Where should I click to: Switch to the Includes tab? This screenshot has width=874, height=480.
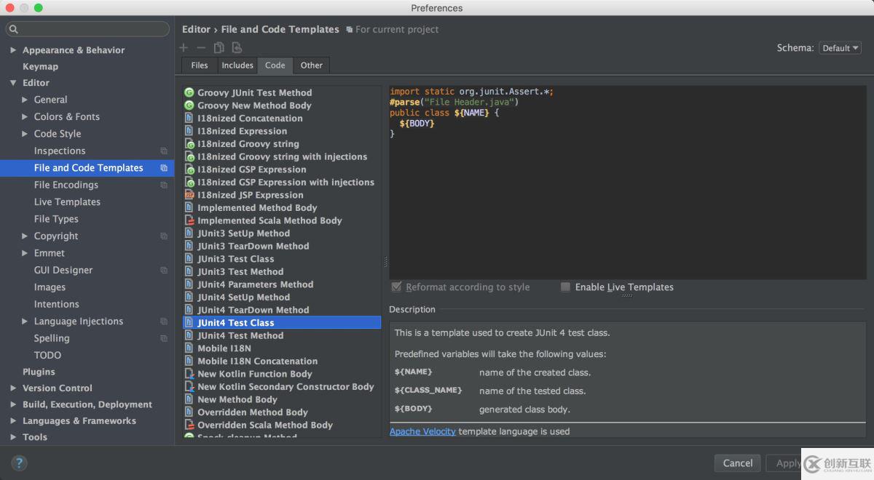point(237,65)
